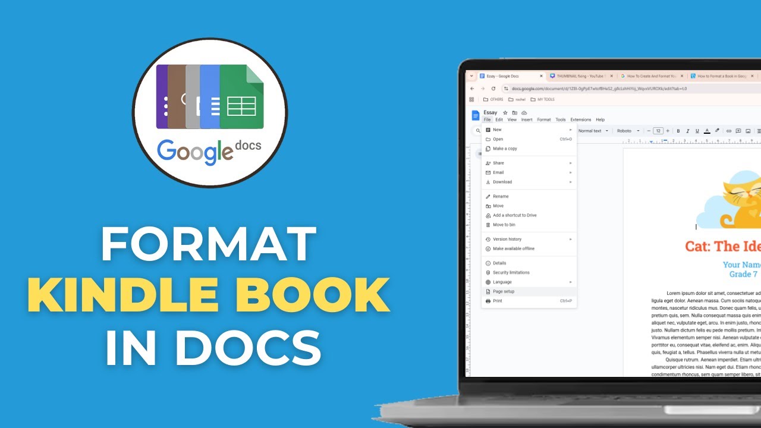Close the THUMBNAIL fixing YouTube tab
Screen dimensions: 761x428
[611, 76]
